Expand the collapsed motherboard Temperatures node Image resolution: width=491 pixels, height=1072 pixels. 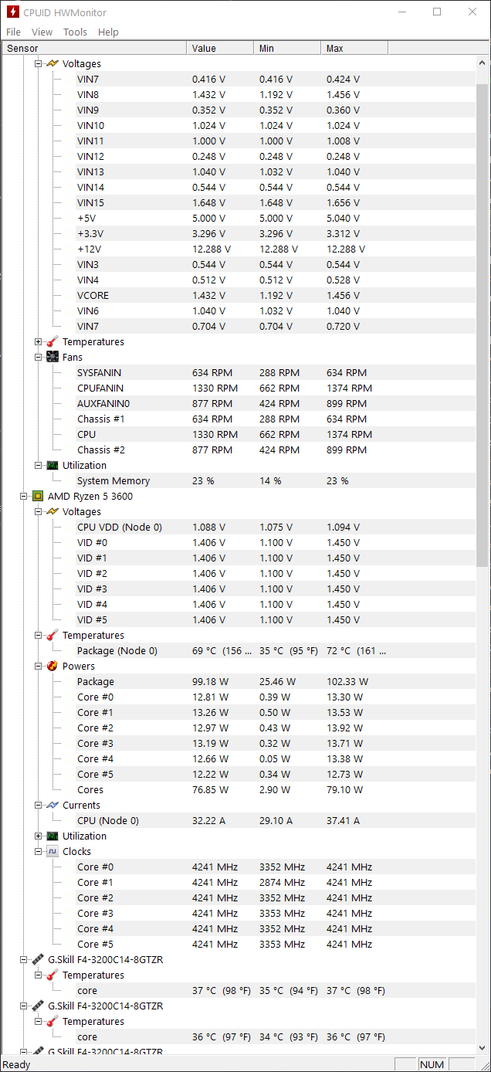tap(39, 341)
